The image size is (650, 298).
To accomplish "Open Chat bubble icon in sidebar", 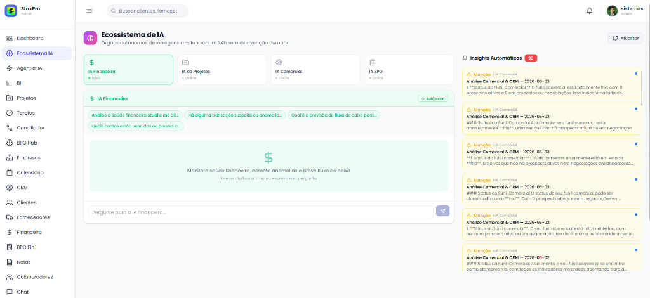I will (x=10, y=292).
